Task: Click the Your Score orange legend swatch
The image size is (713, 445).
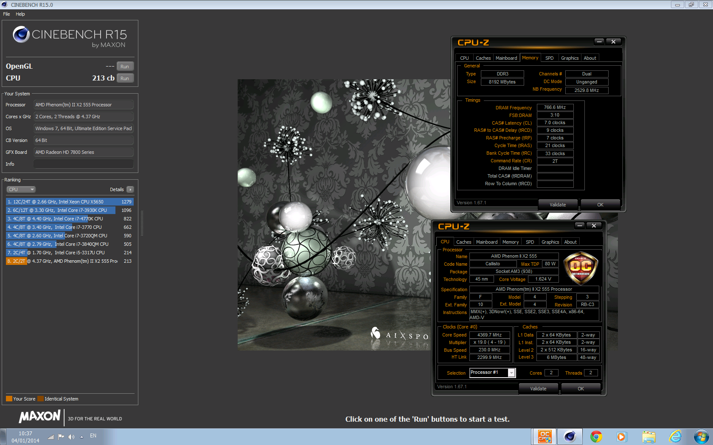Action: click(x=9, y=399)
